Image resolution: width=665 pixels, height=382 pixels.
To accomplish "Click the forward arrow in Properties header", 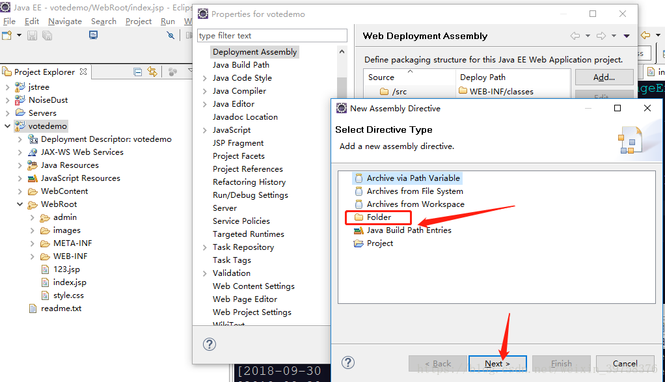I will click(x=601, y=36).
